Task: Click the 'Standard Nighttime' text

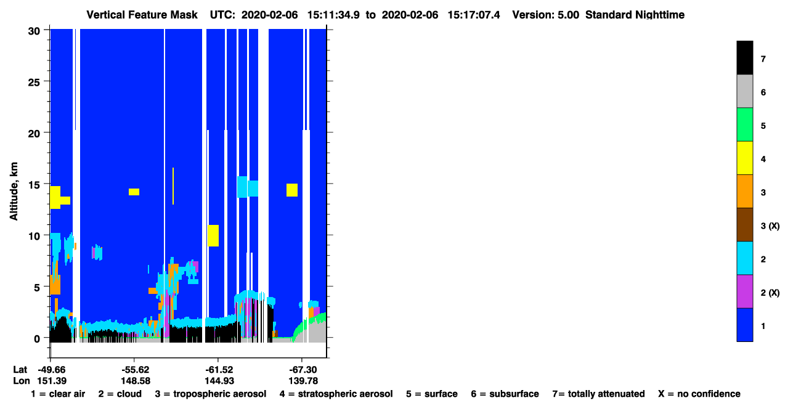Action: 636,14
